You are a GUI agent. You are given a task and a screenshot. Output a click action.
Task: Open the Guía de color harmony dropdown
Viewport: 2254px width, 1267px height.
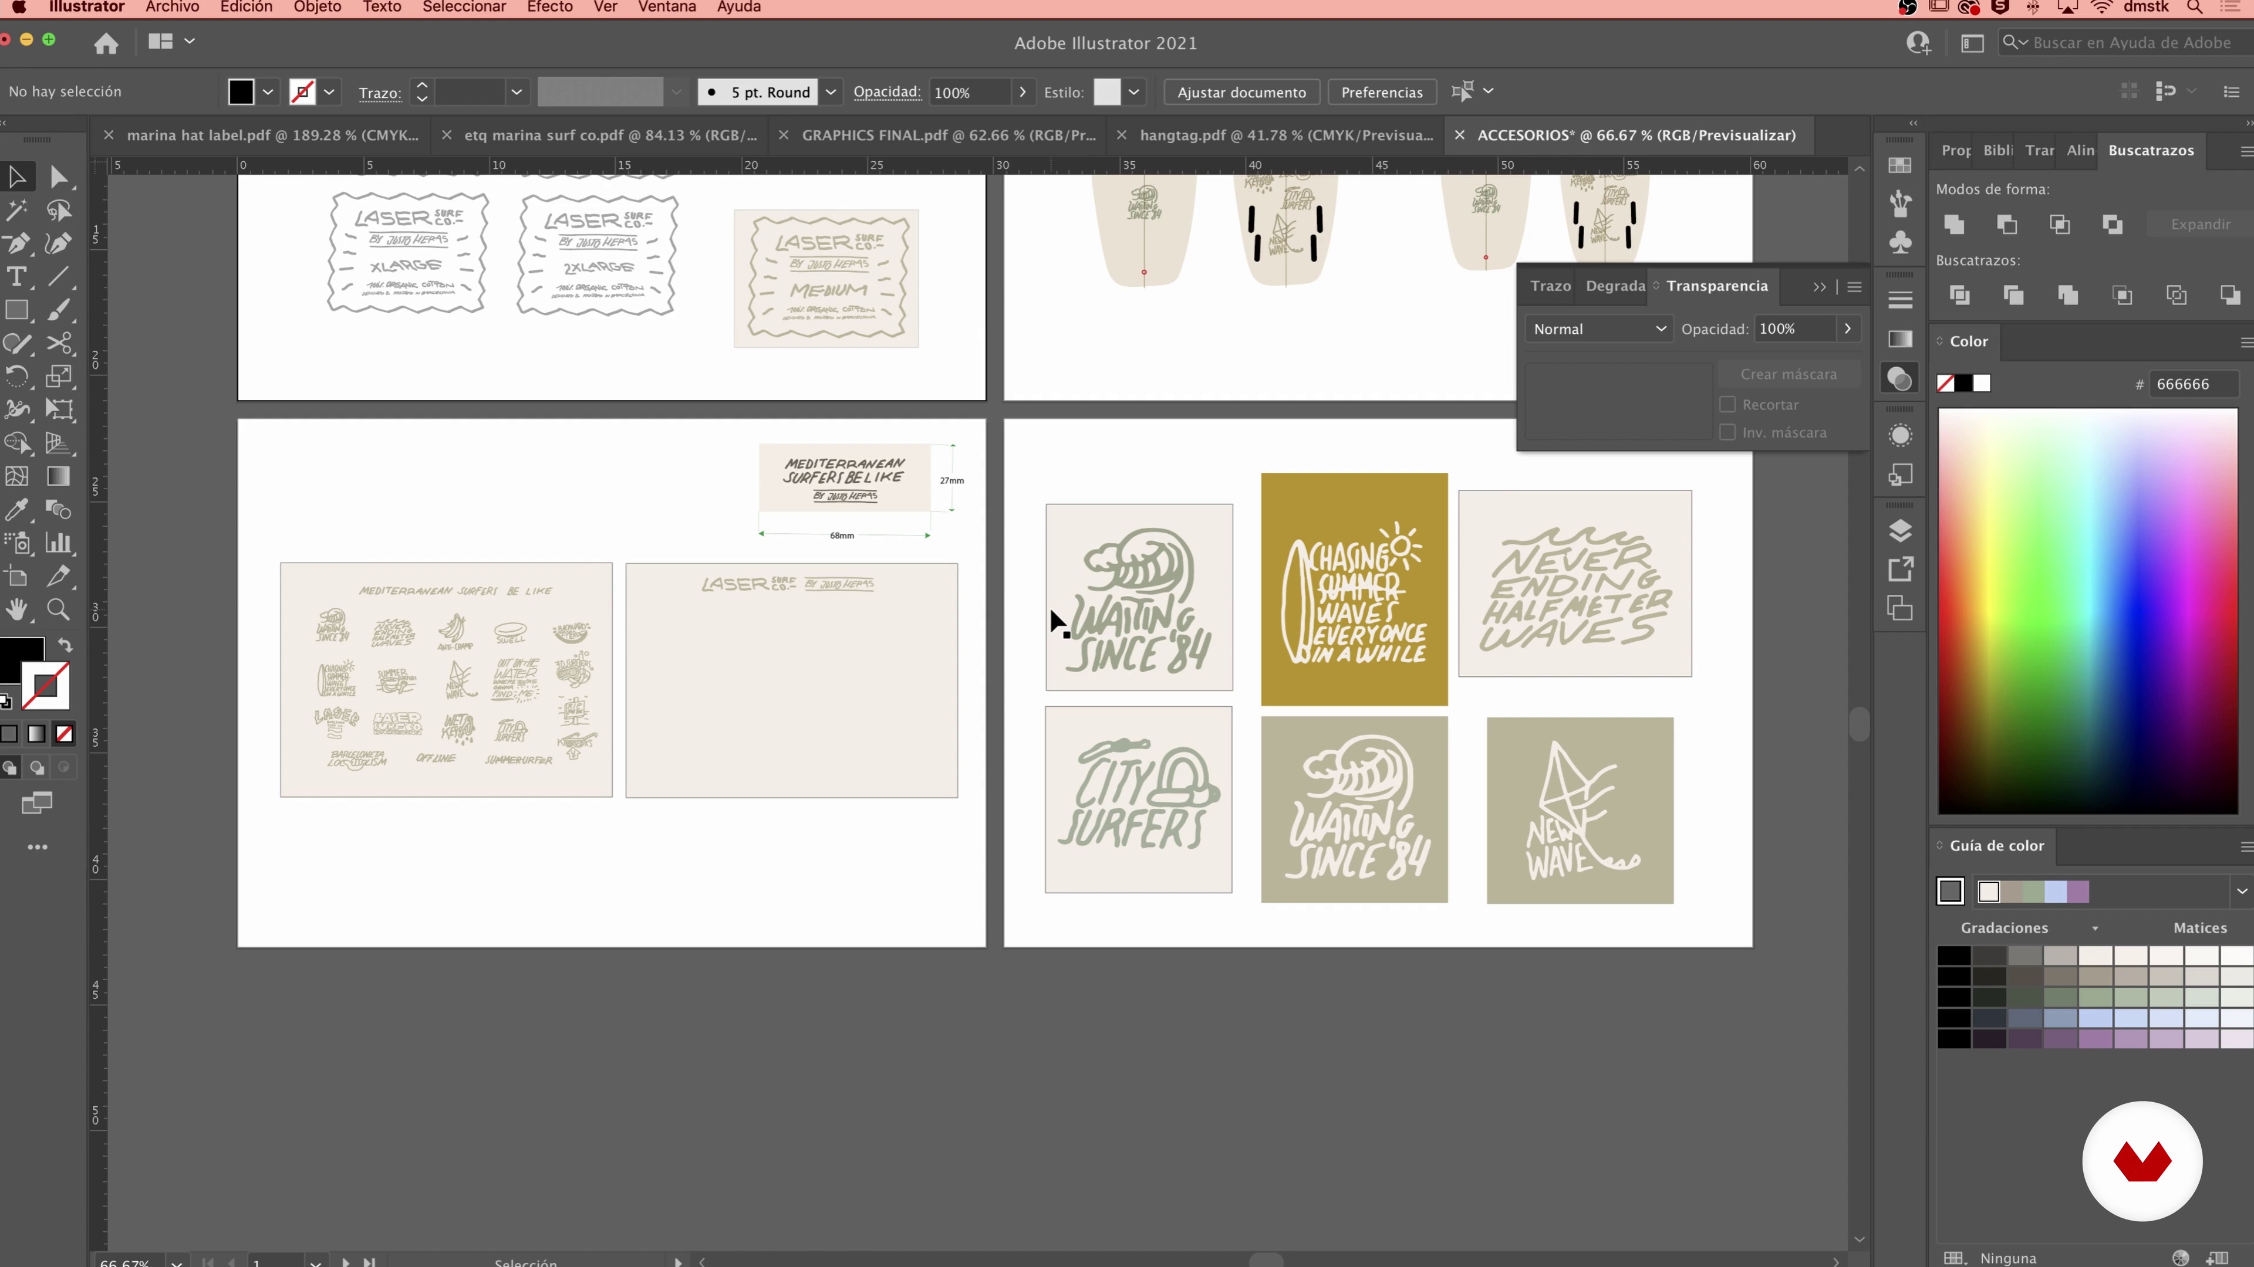tap(2242, 891)
